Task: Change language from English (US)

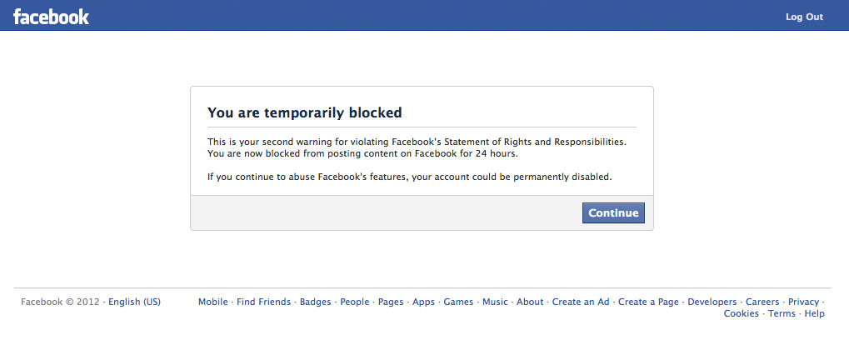Action: (135, 302)
